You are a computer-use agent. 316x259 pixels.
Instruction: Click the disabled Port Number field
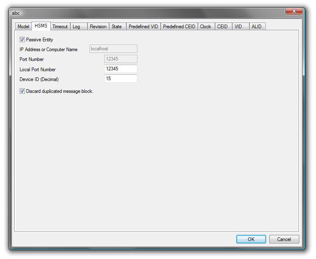(121, 59)
